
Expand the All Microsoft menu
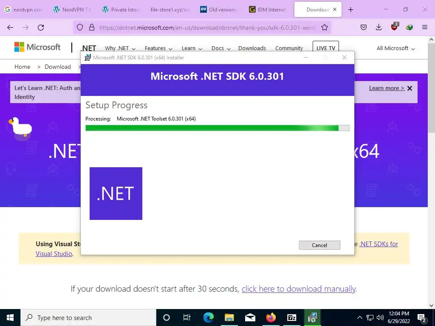(x=395, y=48)
